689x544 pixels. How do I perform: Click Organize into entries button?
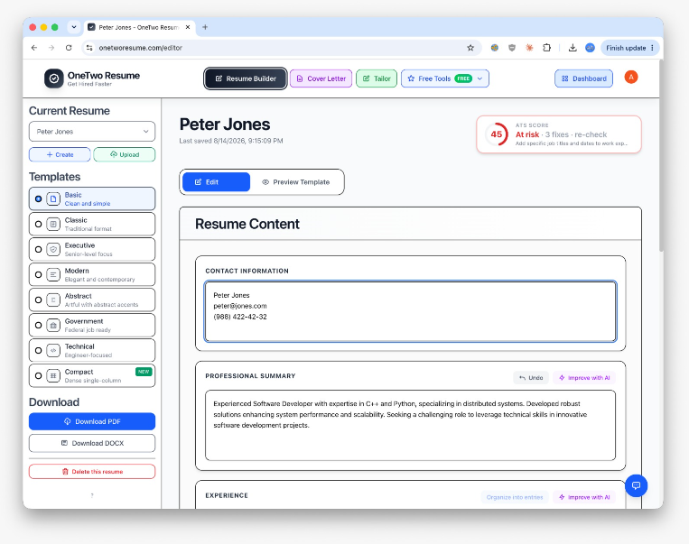coord(515,497)
